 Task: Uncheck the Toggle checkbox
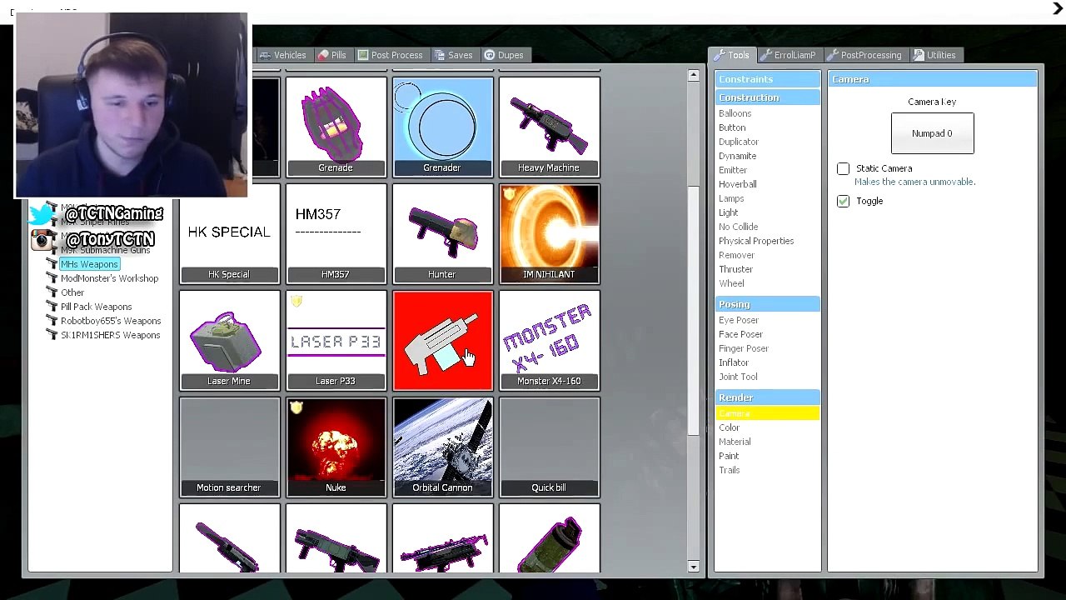click(843, 201)
